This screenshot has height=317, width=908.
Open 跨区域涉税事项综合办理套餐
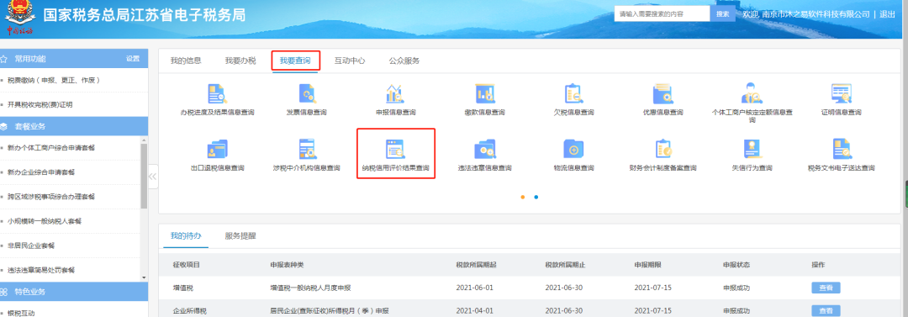(x=51, y=197)
